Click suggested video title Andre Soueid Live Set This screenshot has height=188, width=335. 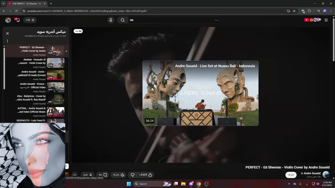[x=215, y=66]
